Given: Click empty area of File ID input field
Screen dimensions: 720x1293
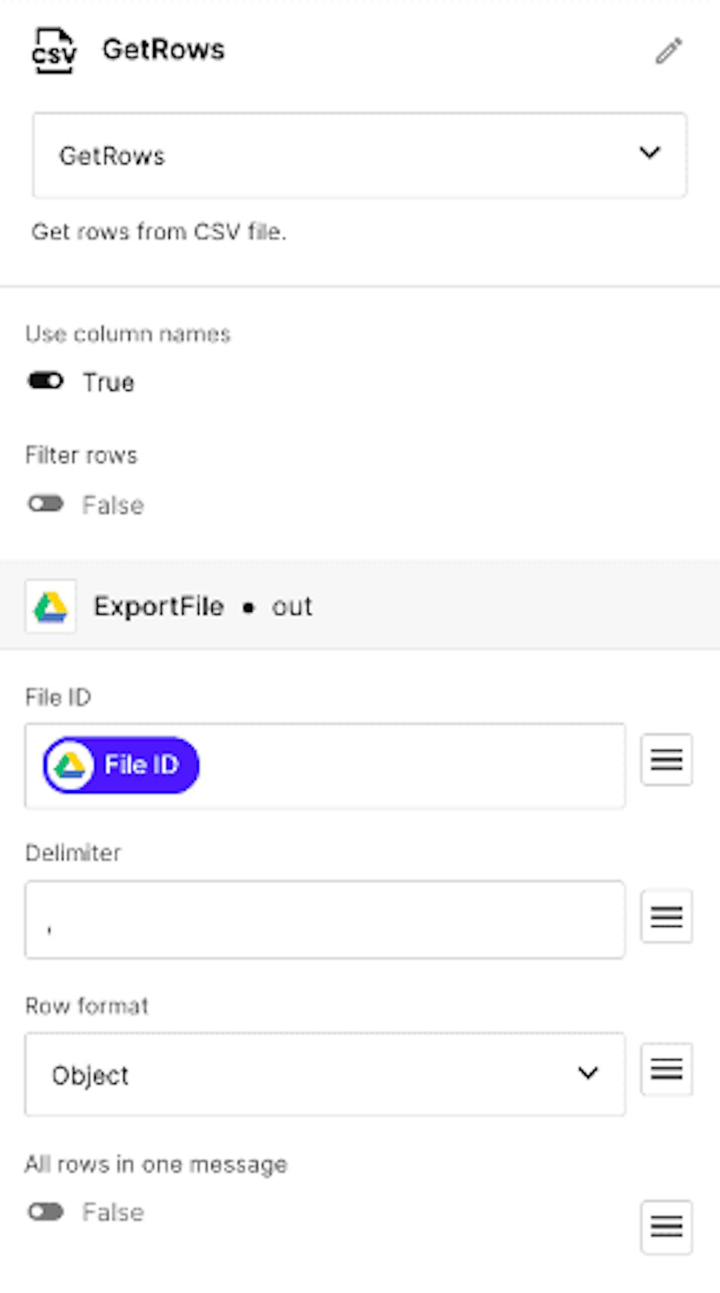Looking at the screenshot, I should [412, 766].
